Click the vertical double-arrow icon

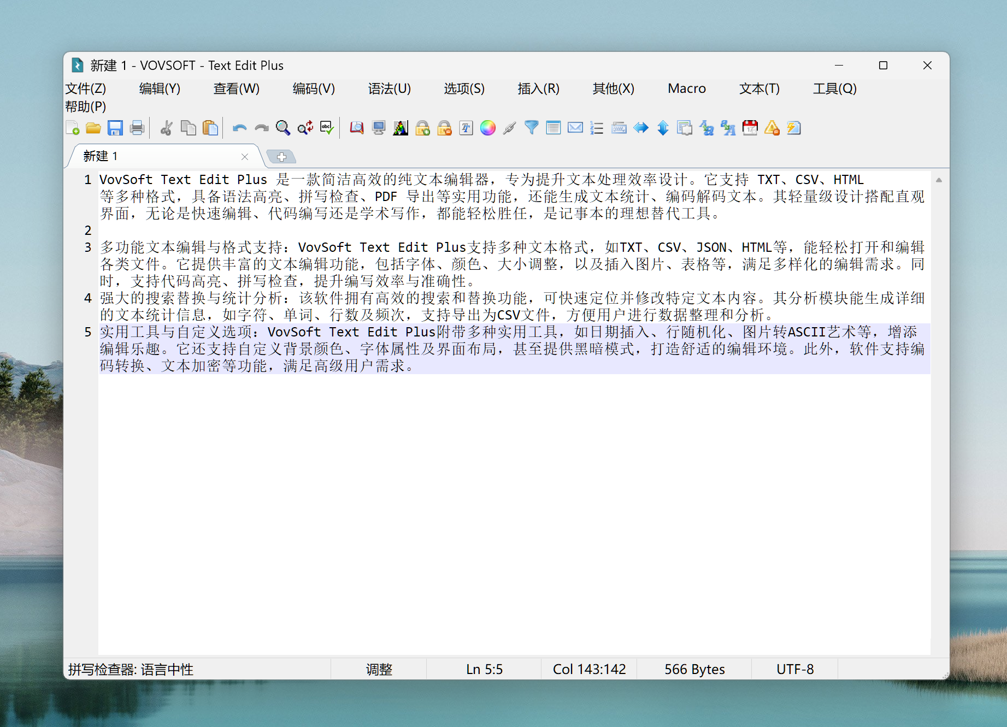pyautogui.click(x=663, y=128)
